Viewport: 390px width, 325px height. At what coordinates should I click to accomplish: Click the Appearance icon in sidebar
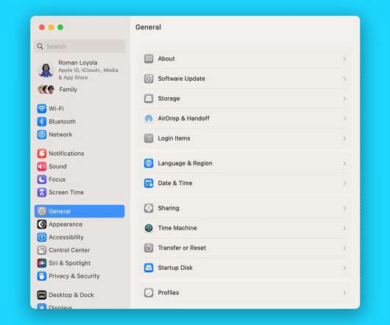(41, 224)
